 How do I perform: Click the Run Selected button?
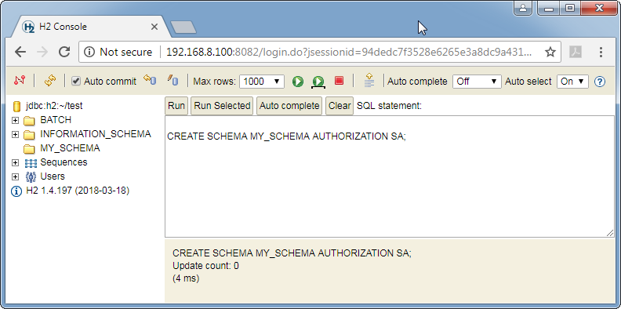pos(222,106)
